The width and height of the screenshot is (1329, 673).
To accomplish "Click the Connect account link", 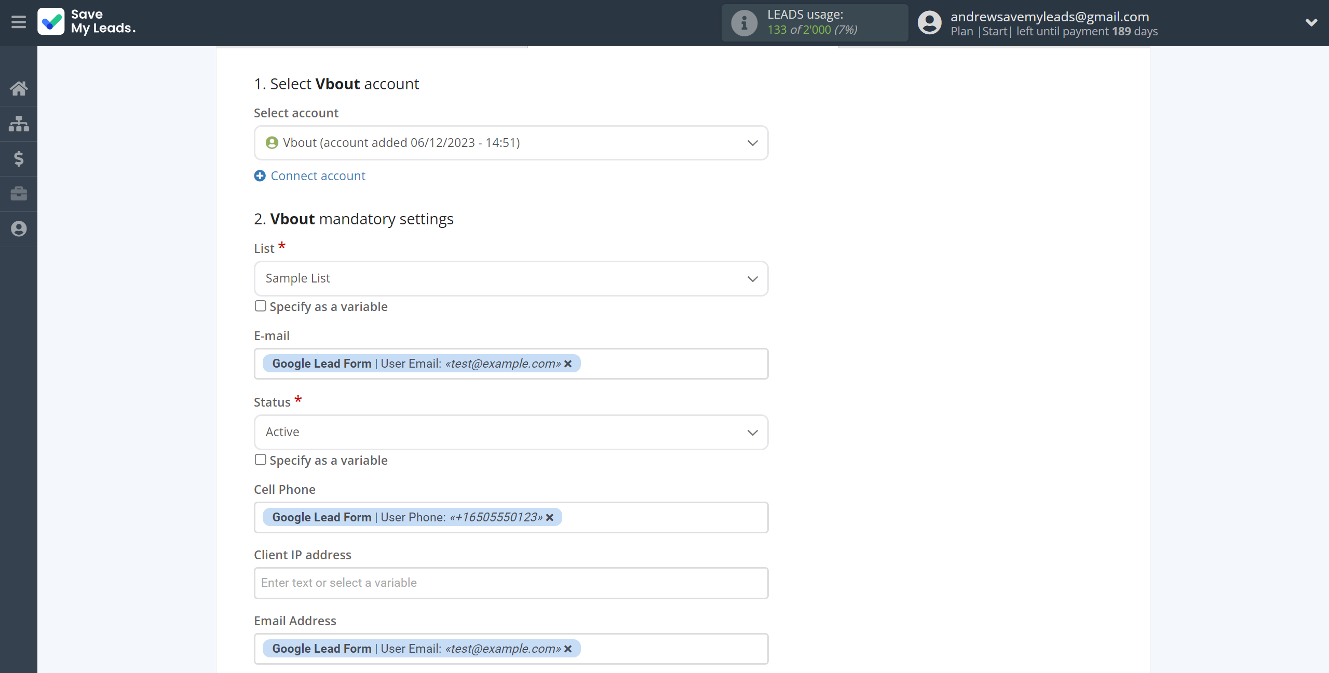I will (x=318, y=176).
